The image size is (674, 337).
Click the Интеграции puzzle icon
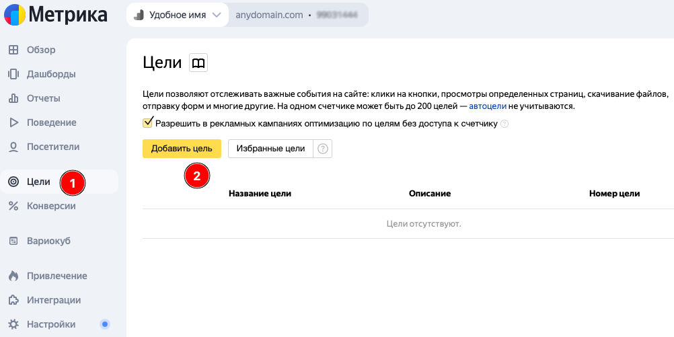[13, 300]
